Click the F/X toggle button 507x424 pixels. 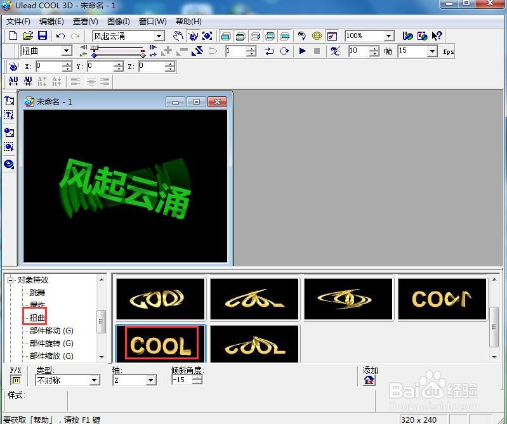click(16, 380)
